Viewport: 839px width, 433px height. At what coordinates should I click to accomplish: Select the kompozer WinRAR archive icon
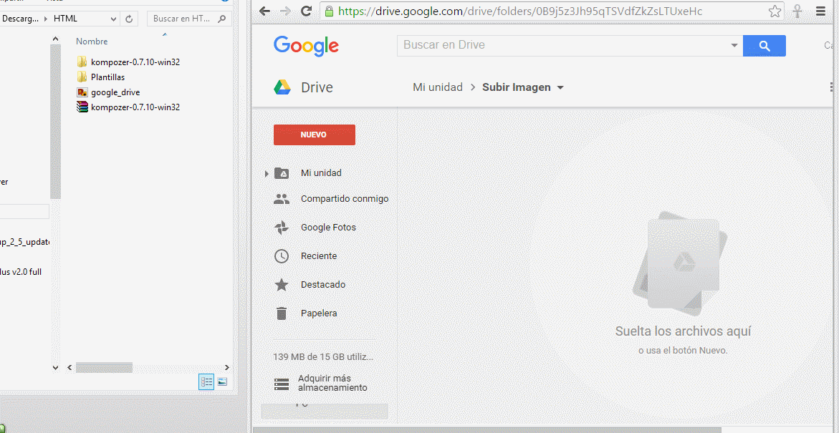coord(82,107)
